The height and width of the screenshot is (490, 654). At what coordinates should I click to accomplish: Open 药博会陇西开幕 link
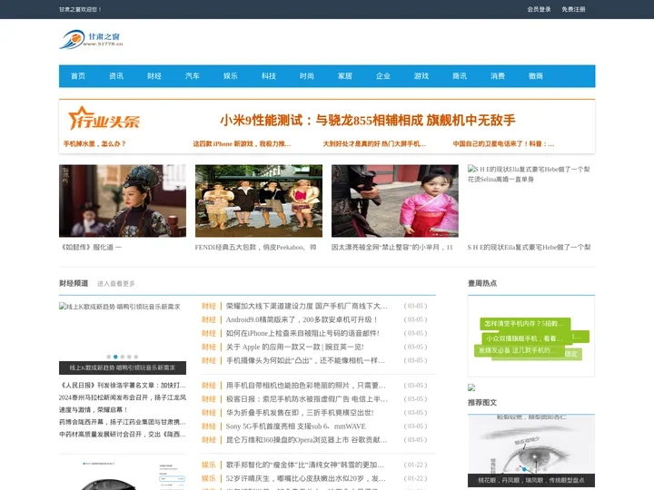pyautogui.click(x=123, y=422)
